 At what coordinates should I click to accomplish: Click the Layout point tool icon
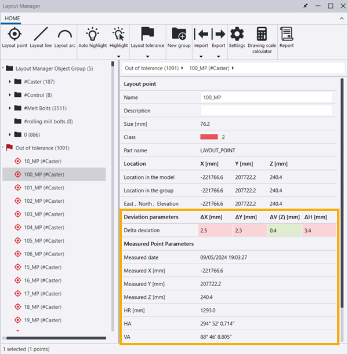(x=14, y=34)
